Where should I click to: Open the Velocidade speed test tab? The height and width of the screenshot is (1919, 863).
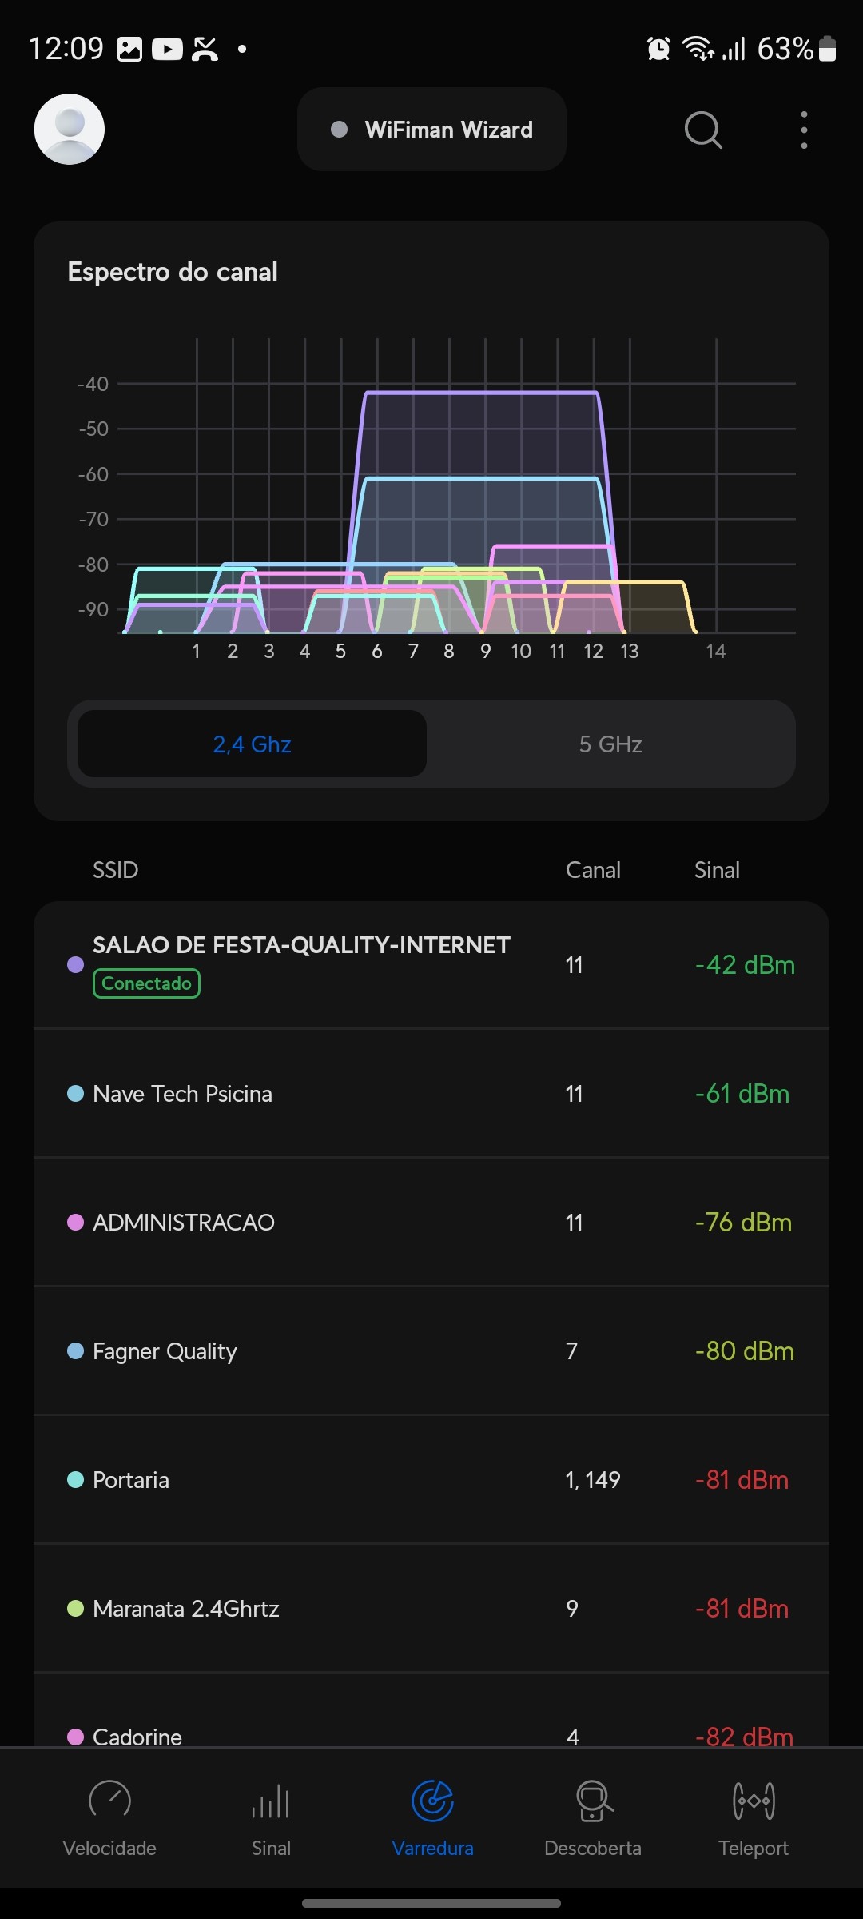coord(109,1817)
